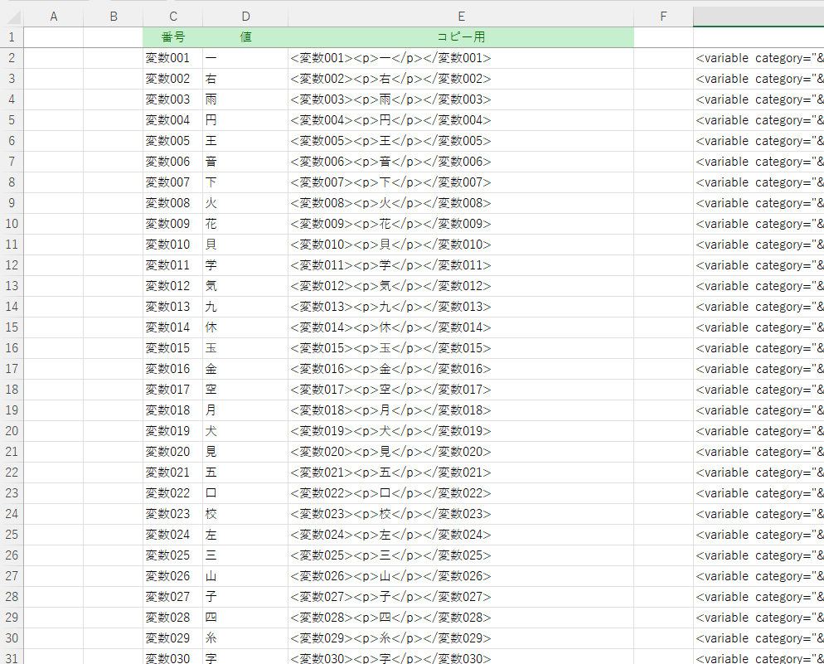Select cell <変数004><p>円</p></変数004>
Viewport: 824px width, 664px height.
[461, 120]
